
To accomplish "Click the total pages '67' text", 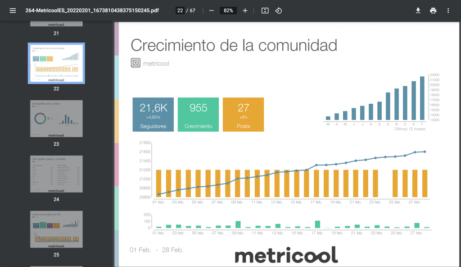I will (193, 11).
